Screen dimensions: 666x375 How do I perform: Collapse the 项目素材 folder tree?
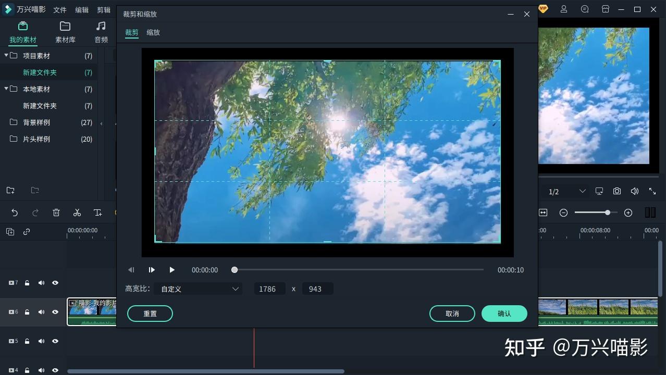pyautogui.click(x=7, y=56)
